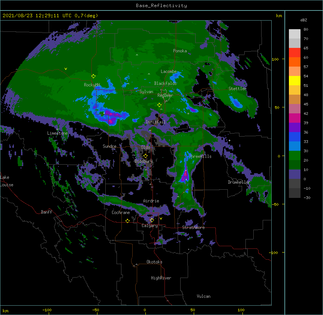Viewport: 323px width, 315px height.
Task: Click the Base_Reflectivity title
Action: point(161,6)
